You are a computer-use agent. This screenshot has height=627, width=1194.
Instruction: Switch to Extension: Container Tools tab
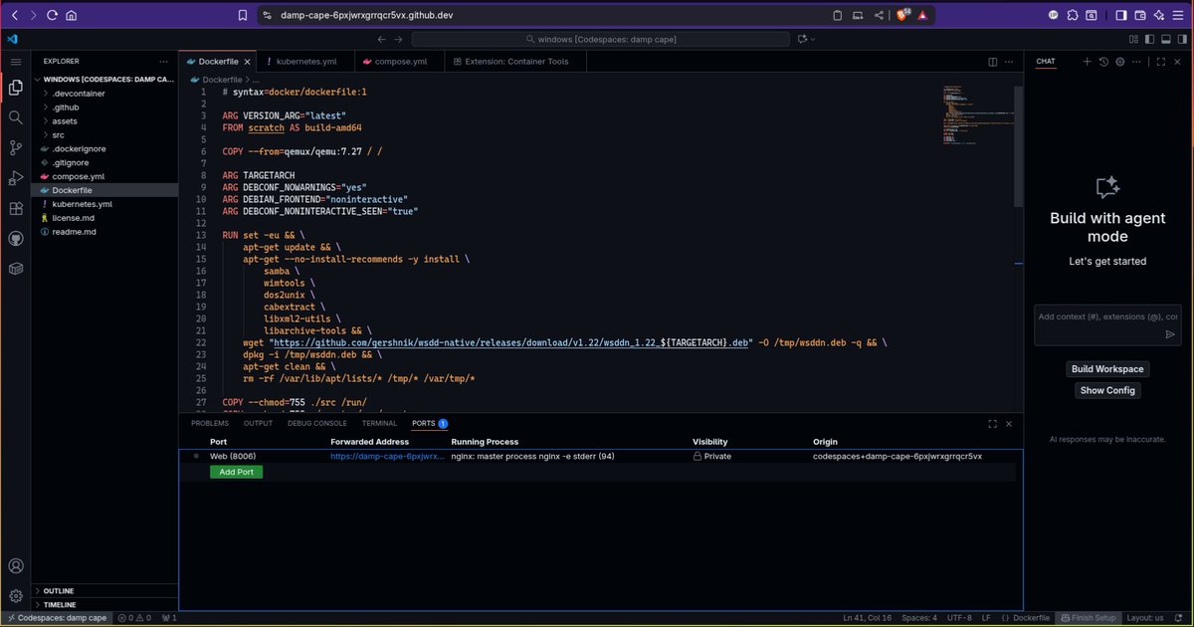[x=516, y=62]
